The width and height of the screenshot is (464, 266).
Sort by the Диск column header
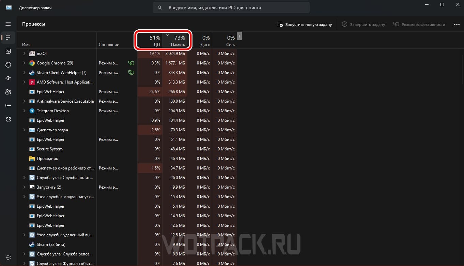click(x=200, y=41)
